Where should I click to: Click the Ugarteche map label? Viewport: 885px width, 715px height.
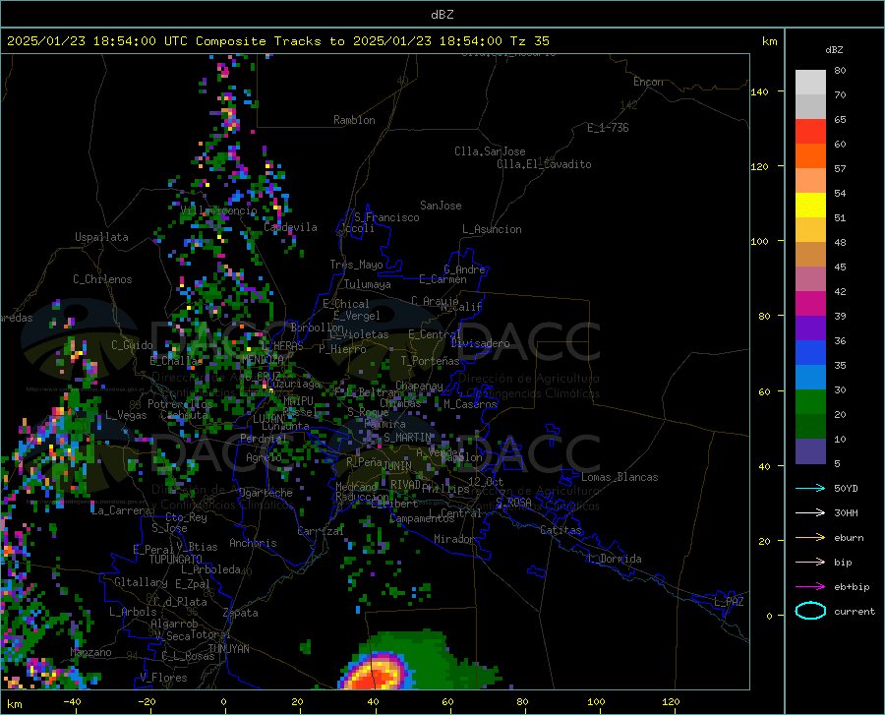pyautogui.click(x=265, y=493)
